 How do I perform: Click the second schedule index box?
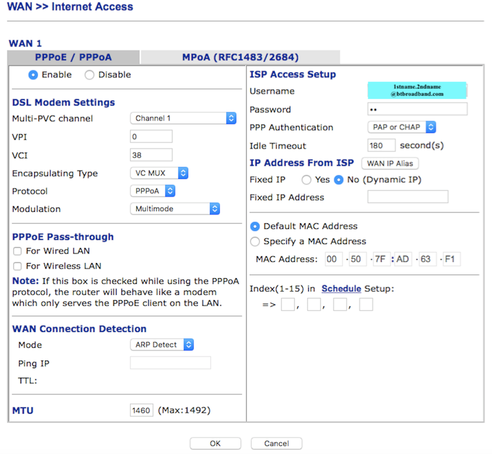pos(314,304)
